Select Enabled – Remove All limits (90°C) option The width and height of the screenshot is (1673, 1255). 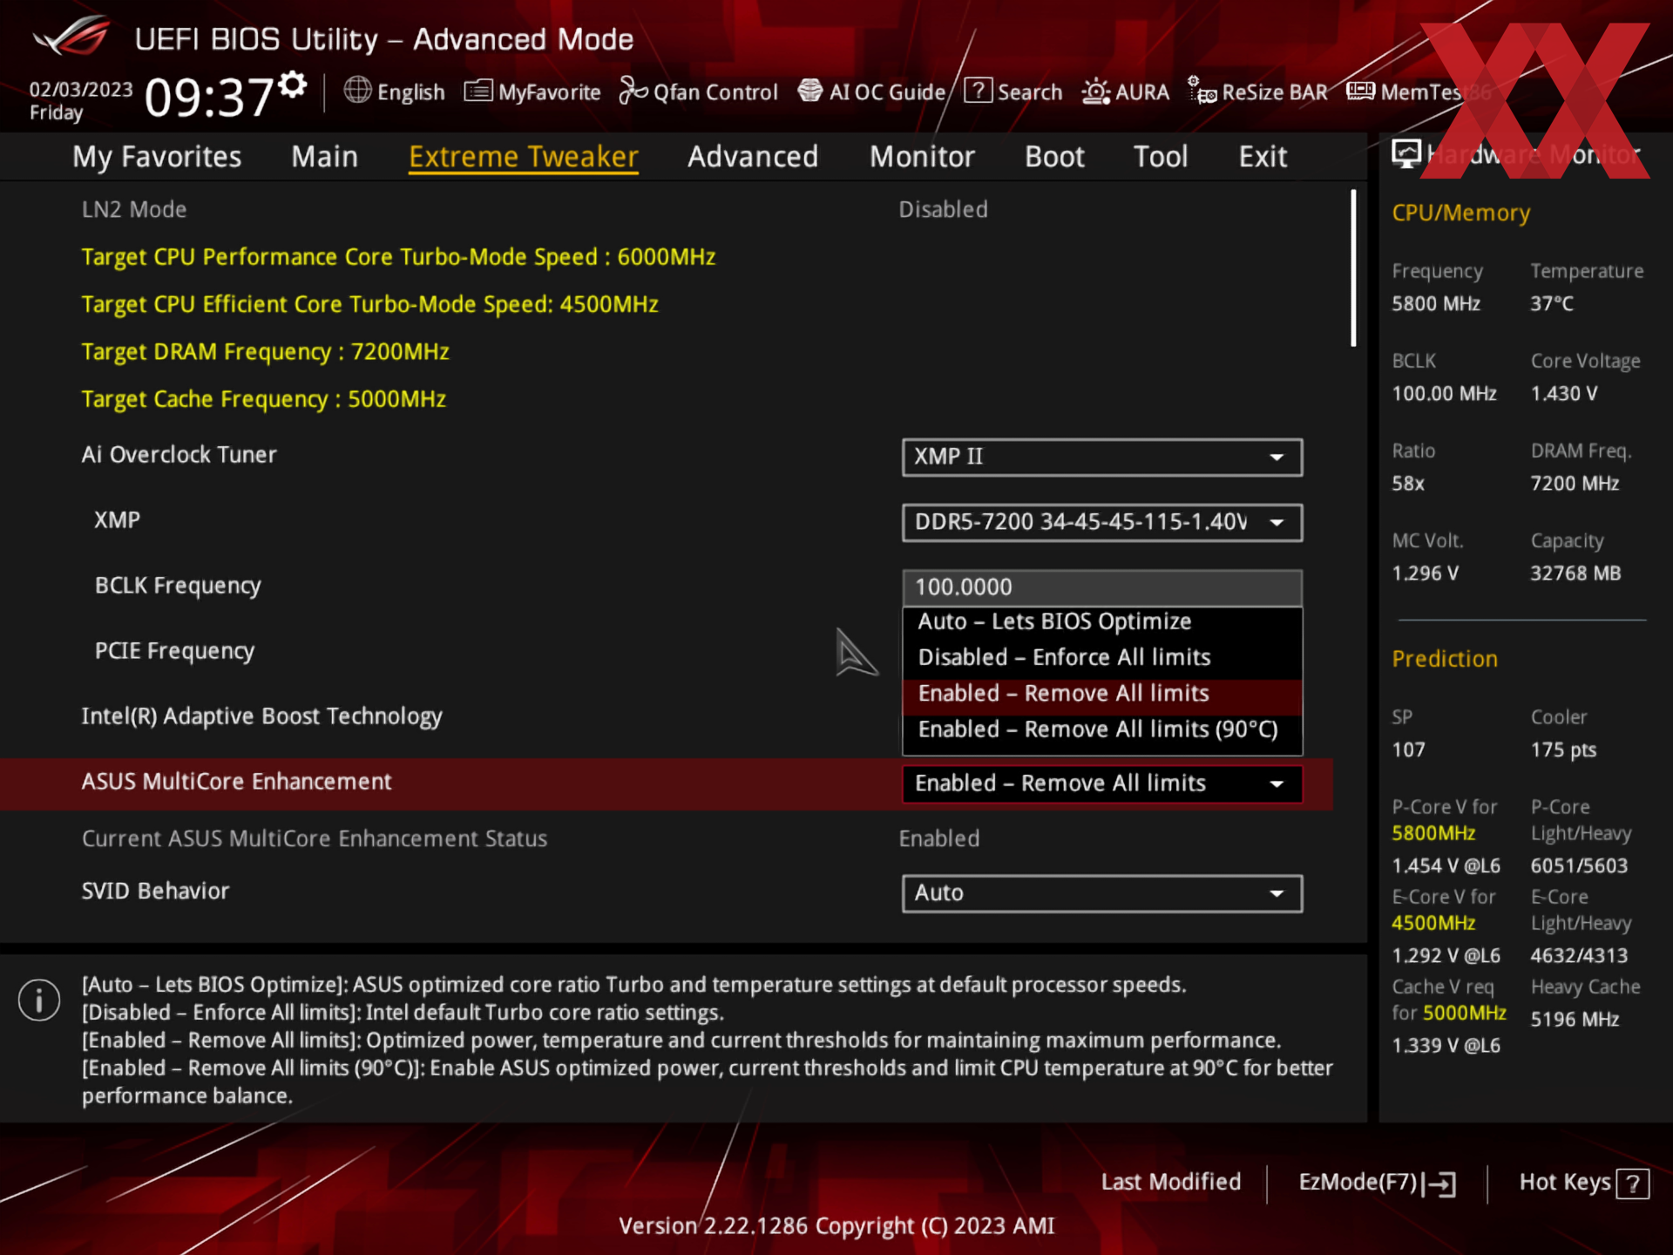tap(1102, 729)
